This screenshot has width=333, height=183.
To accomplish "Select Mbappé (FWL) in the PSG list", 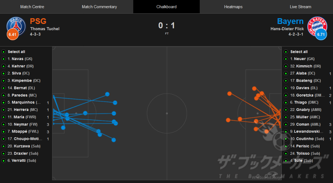I will pyautogui.click(x=23, y=132).
